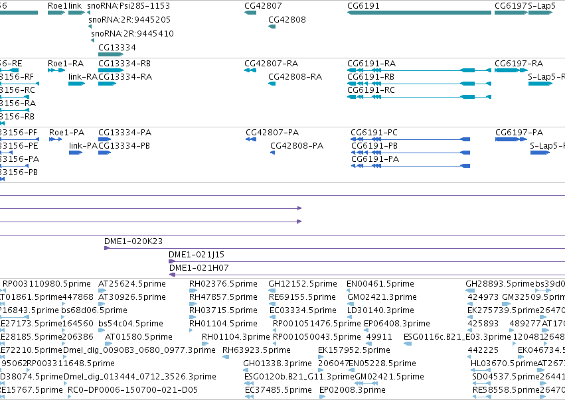565x400 pixels.
Task: Select BAC clone DME1-021H07
Action: point(199,268)
